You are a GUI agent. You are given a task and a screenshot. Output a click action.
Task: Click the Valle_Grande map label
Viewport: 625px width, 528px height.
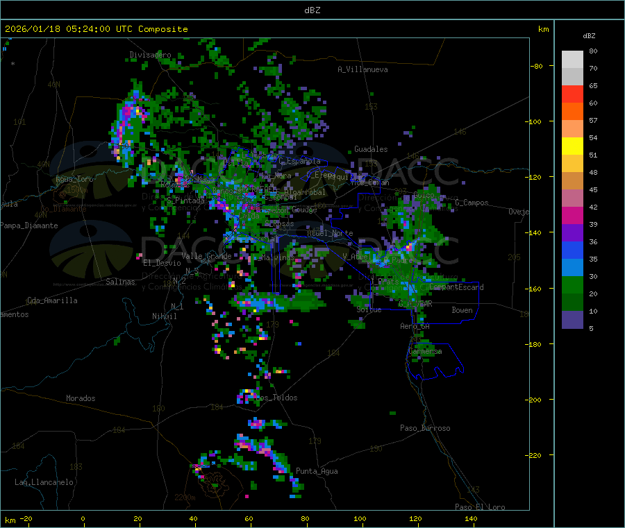[x=206, y=256]
